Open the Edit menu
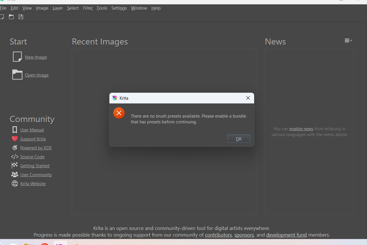The width and height of the screenshot is (367, 245). coord(14,8)
